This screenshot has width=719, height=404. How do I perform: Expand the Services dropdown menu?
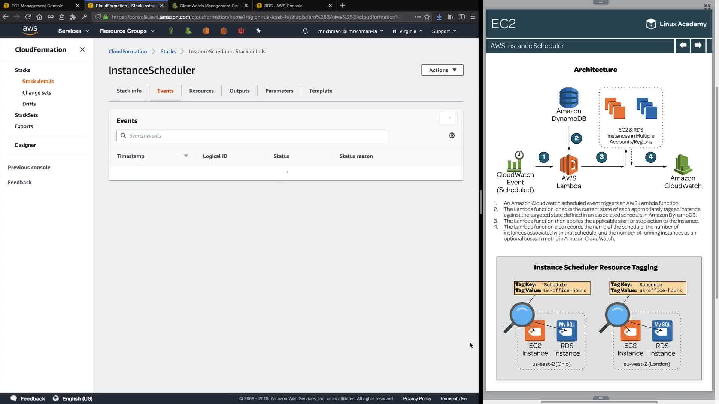point(73,31)
